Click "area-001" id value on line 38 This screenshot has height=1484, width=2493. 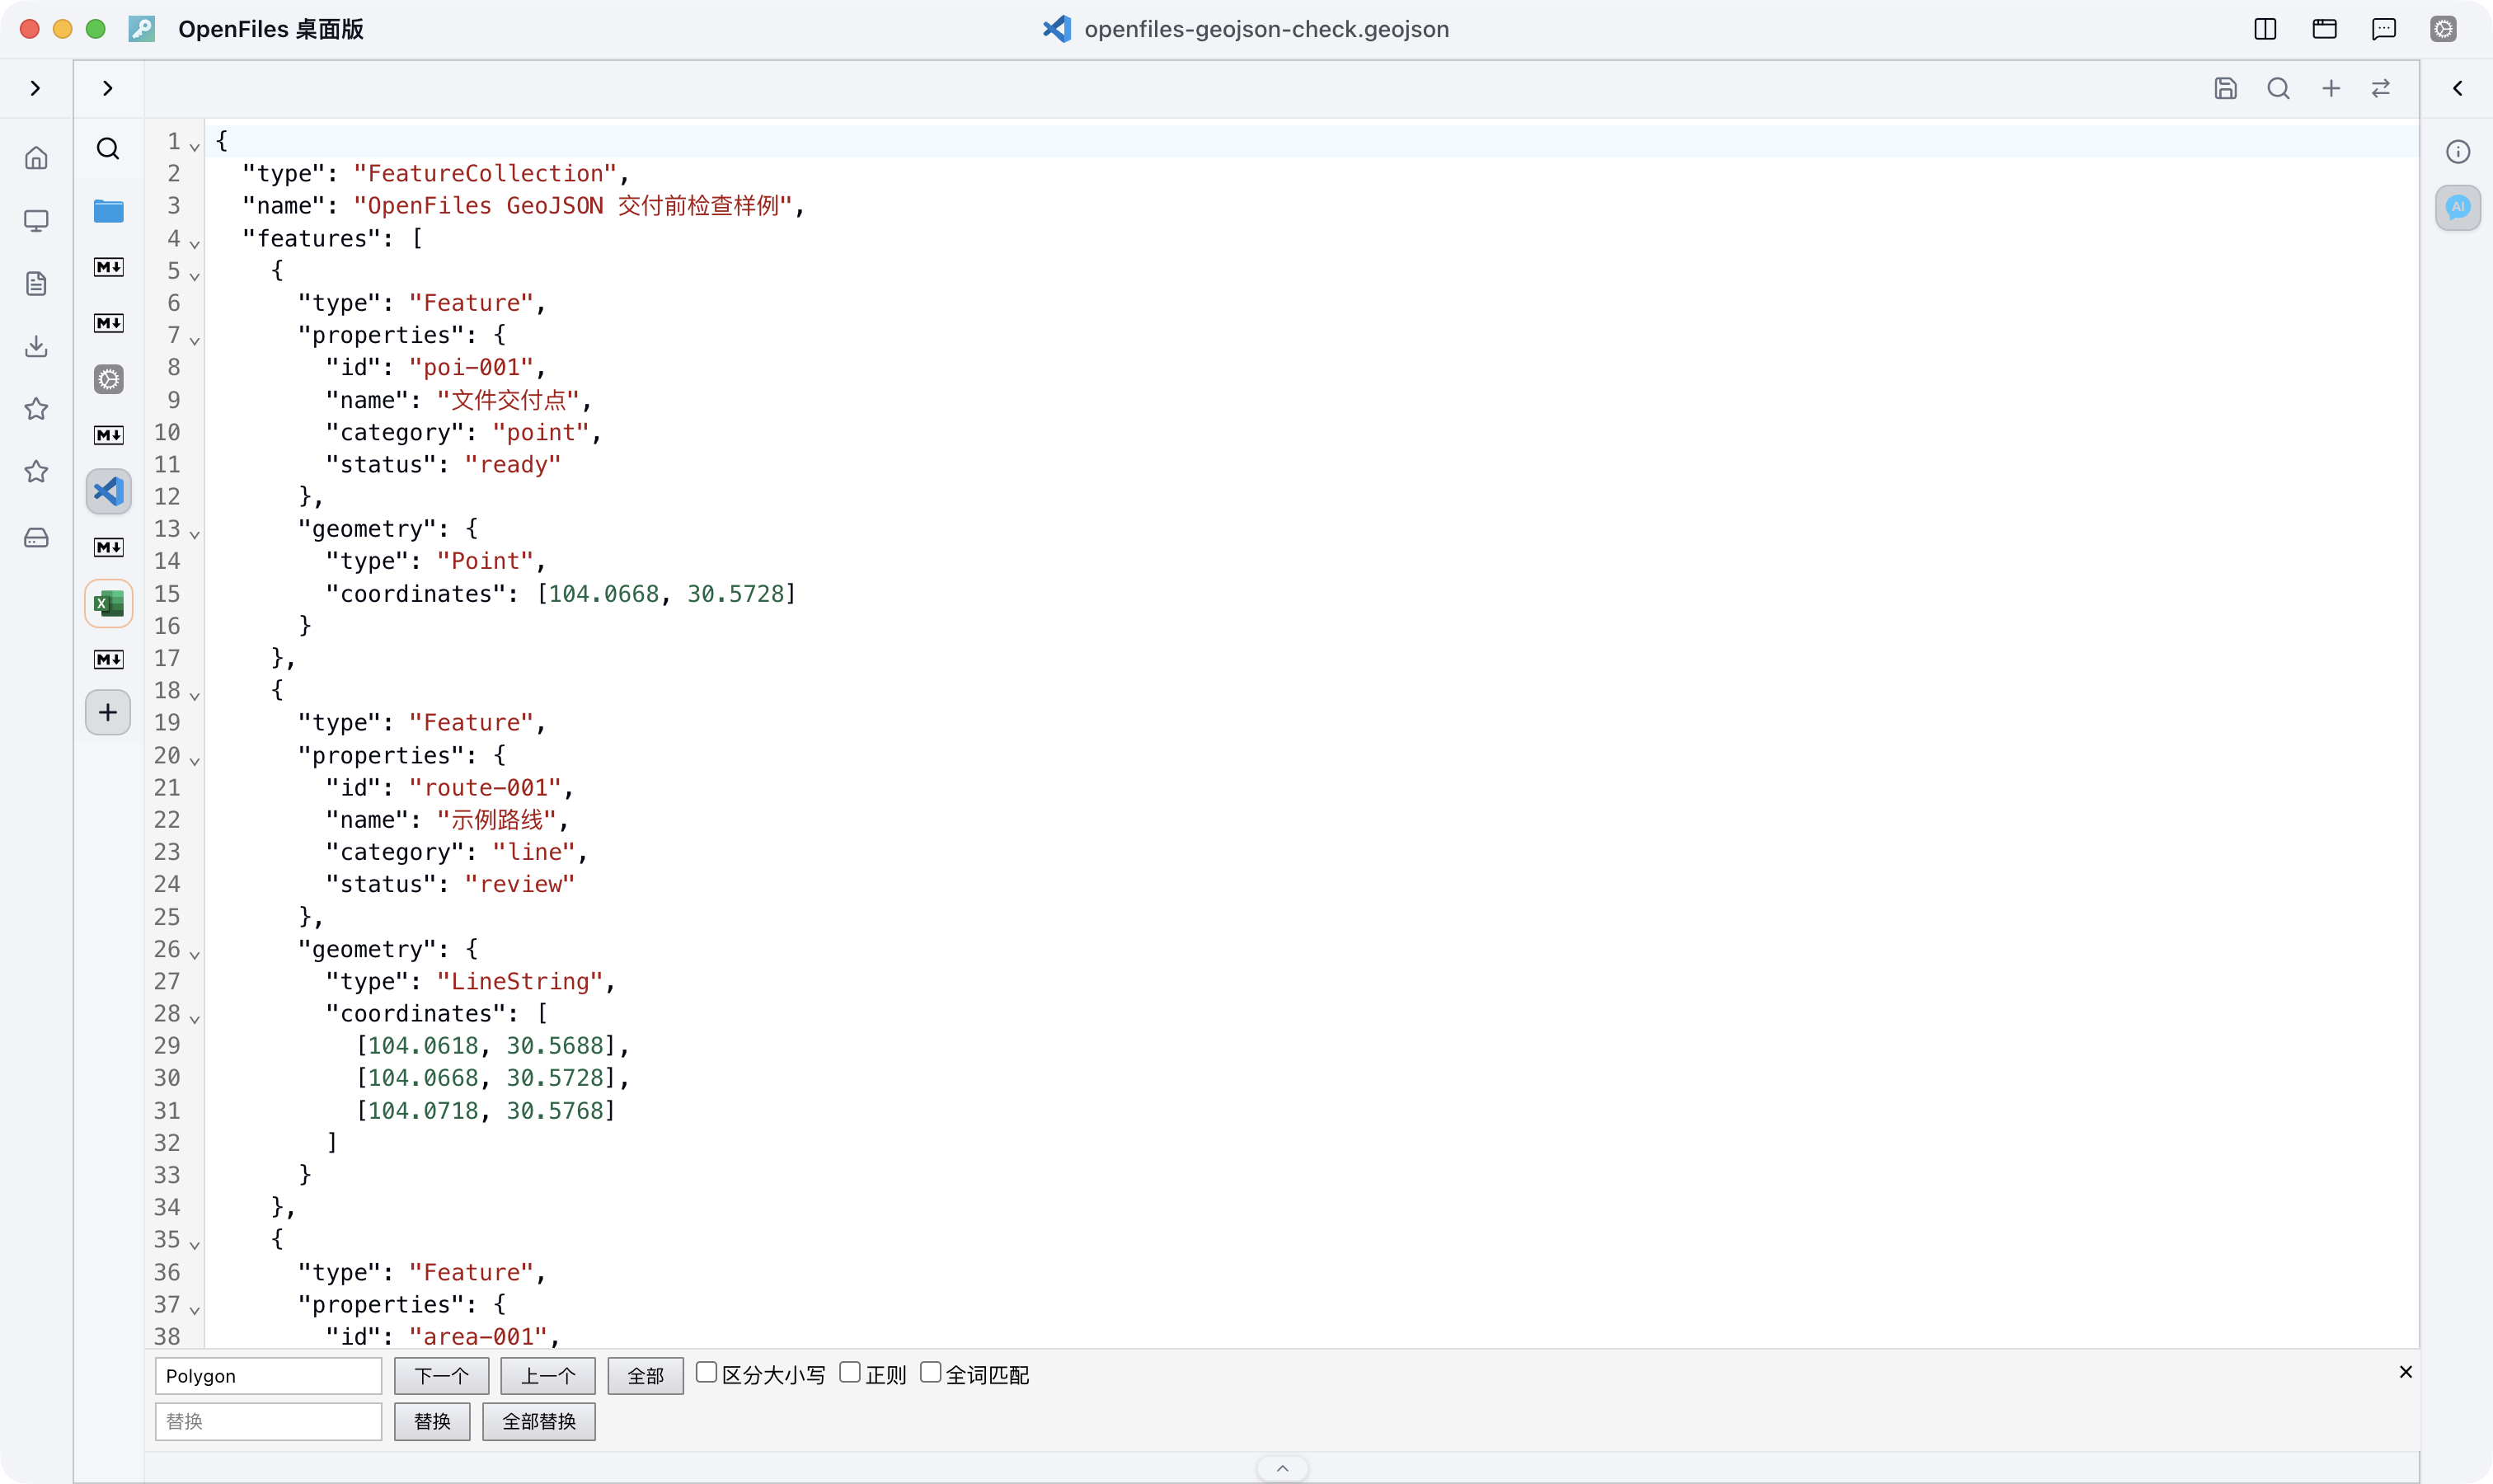(478, 1337)
